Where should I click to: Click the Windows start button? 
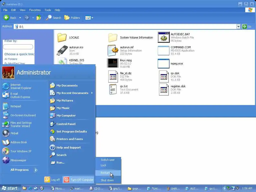tap(10, 188)
